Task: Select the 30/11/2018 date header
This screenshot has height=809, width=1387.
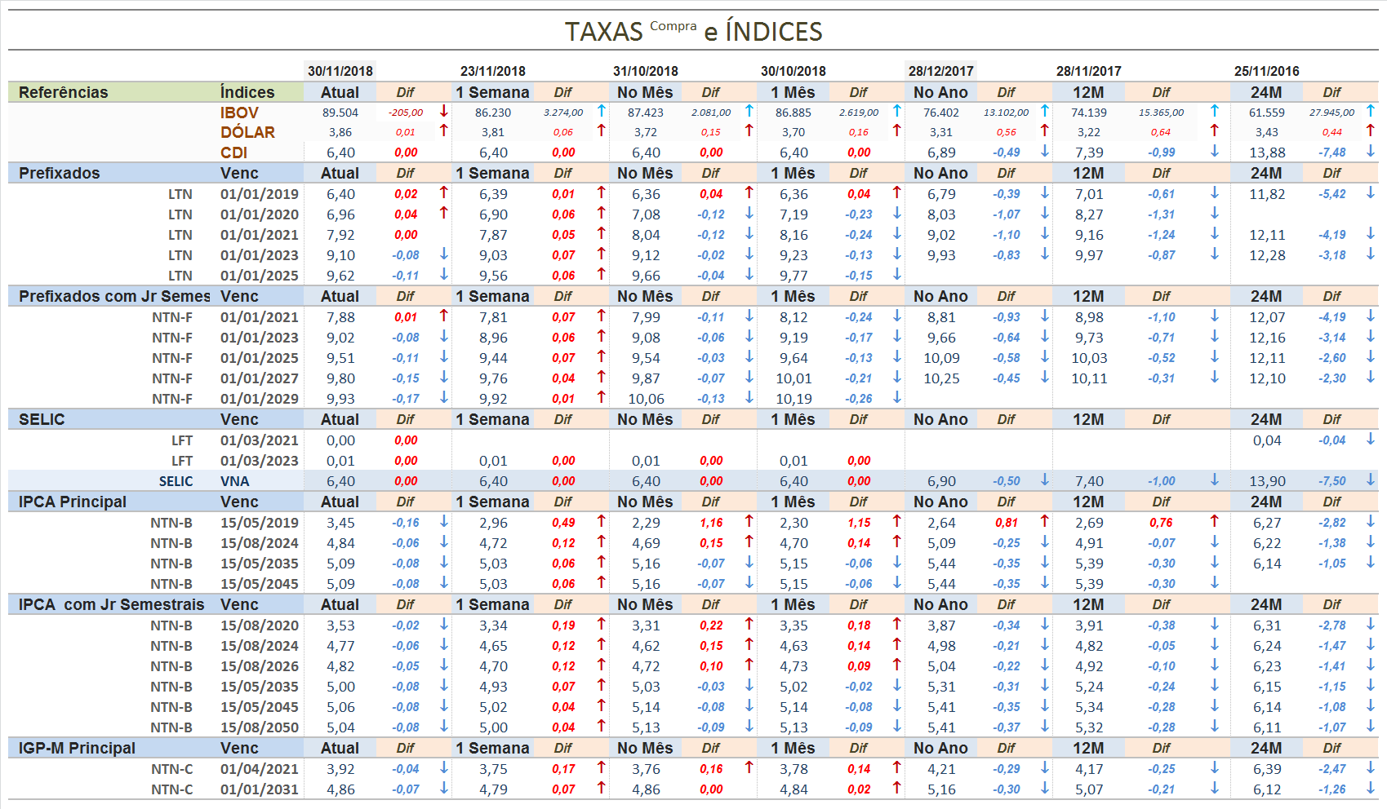Action: 340,71
